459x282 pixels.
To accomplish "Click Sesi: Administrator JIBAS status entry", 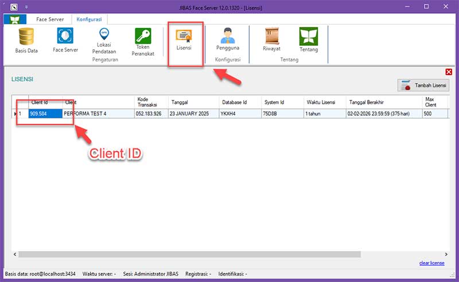I will click(150, 274).
